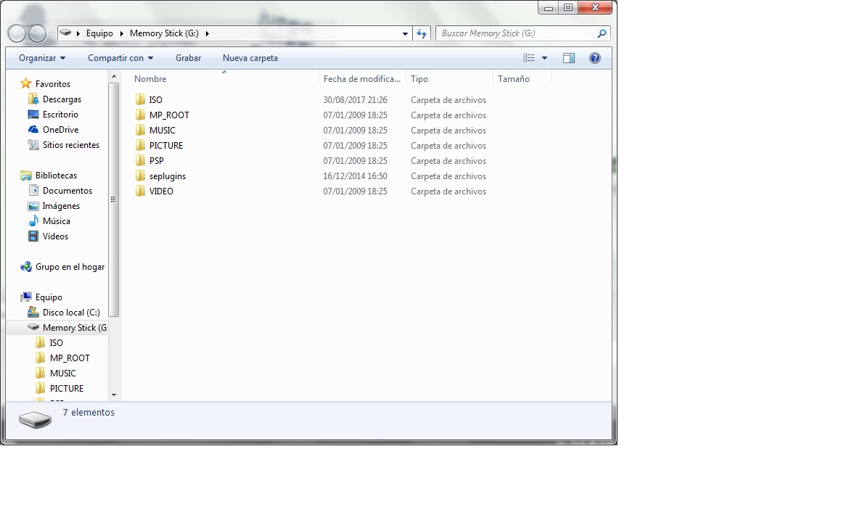Select ISO subfolder in sidebar tree
Screen dimensions: 849x528
tap(57, 342)
